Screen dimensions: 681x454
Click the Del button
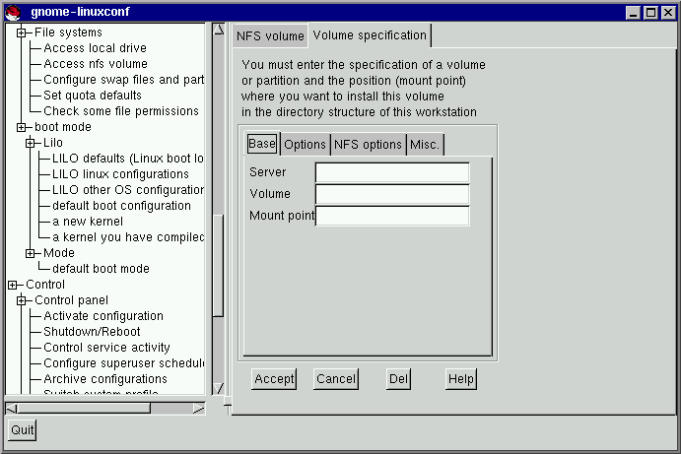(x=398, y=379)
